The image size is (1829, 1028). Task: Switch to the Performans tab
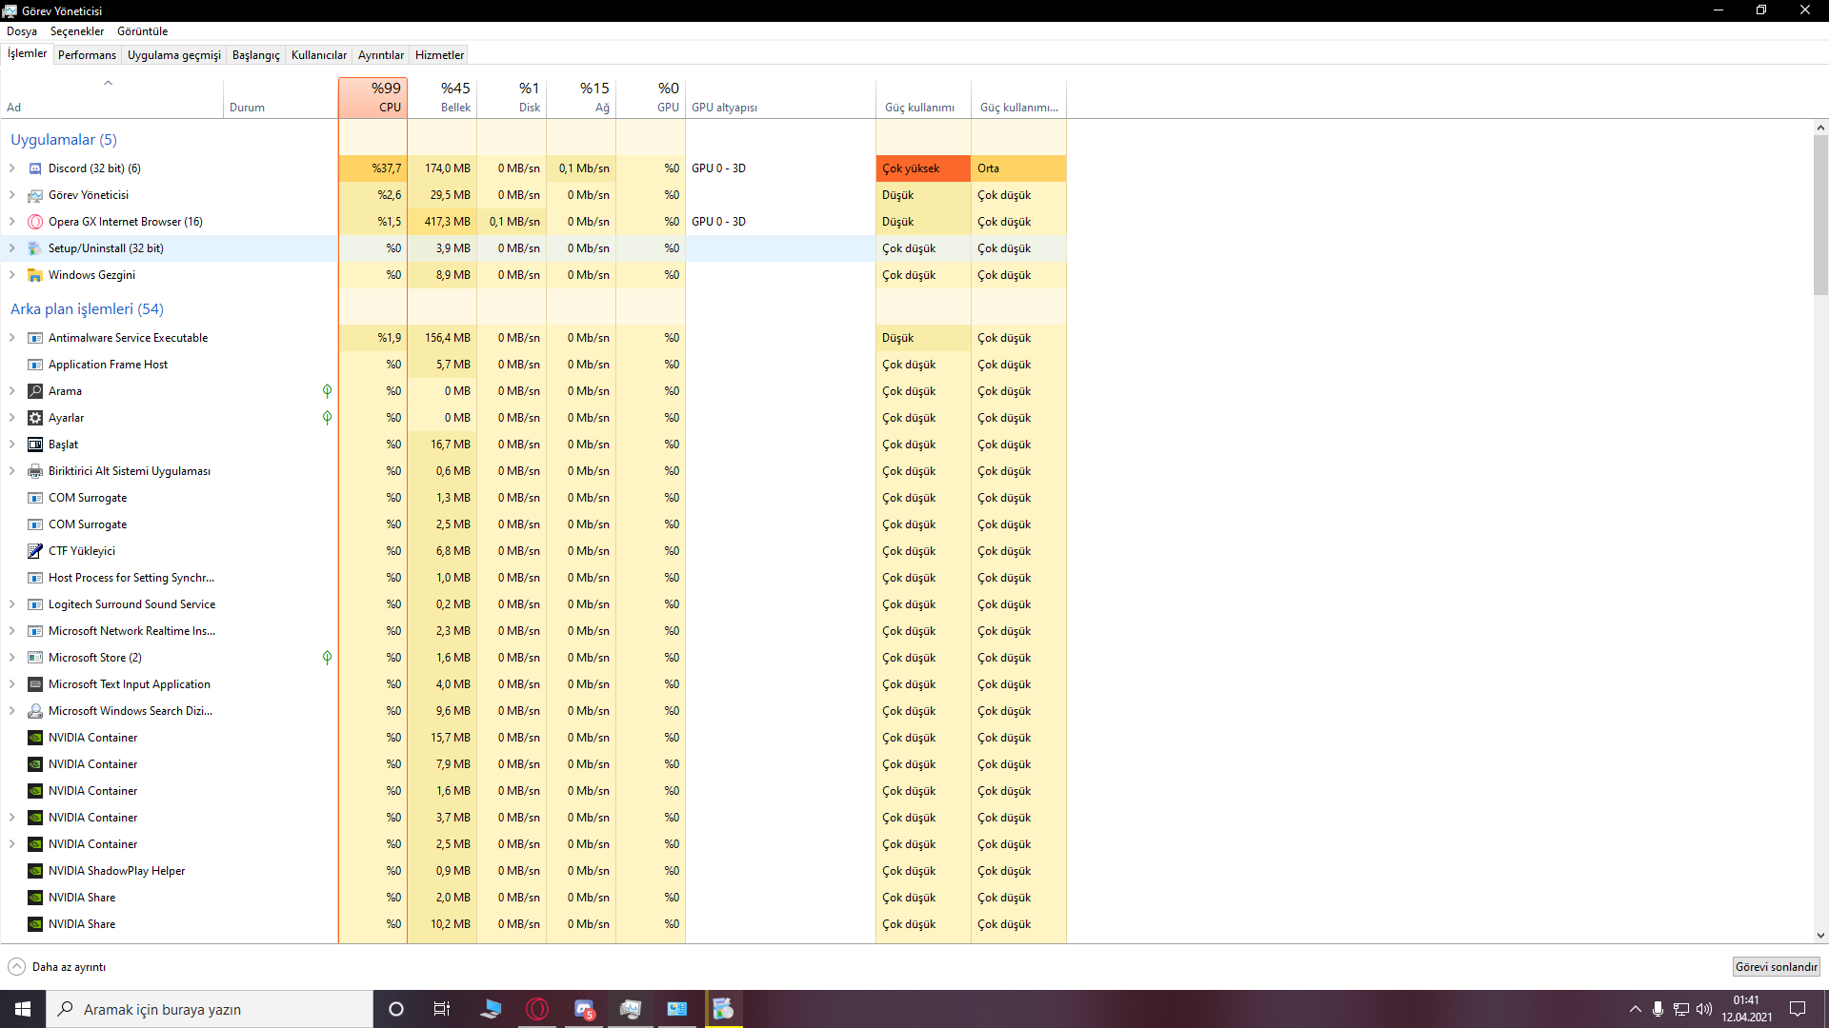tap(87, 55)
